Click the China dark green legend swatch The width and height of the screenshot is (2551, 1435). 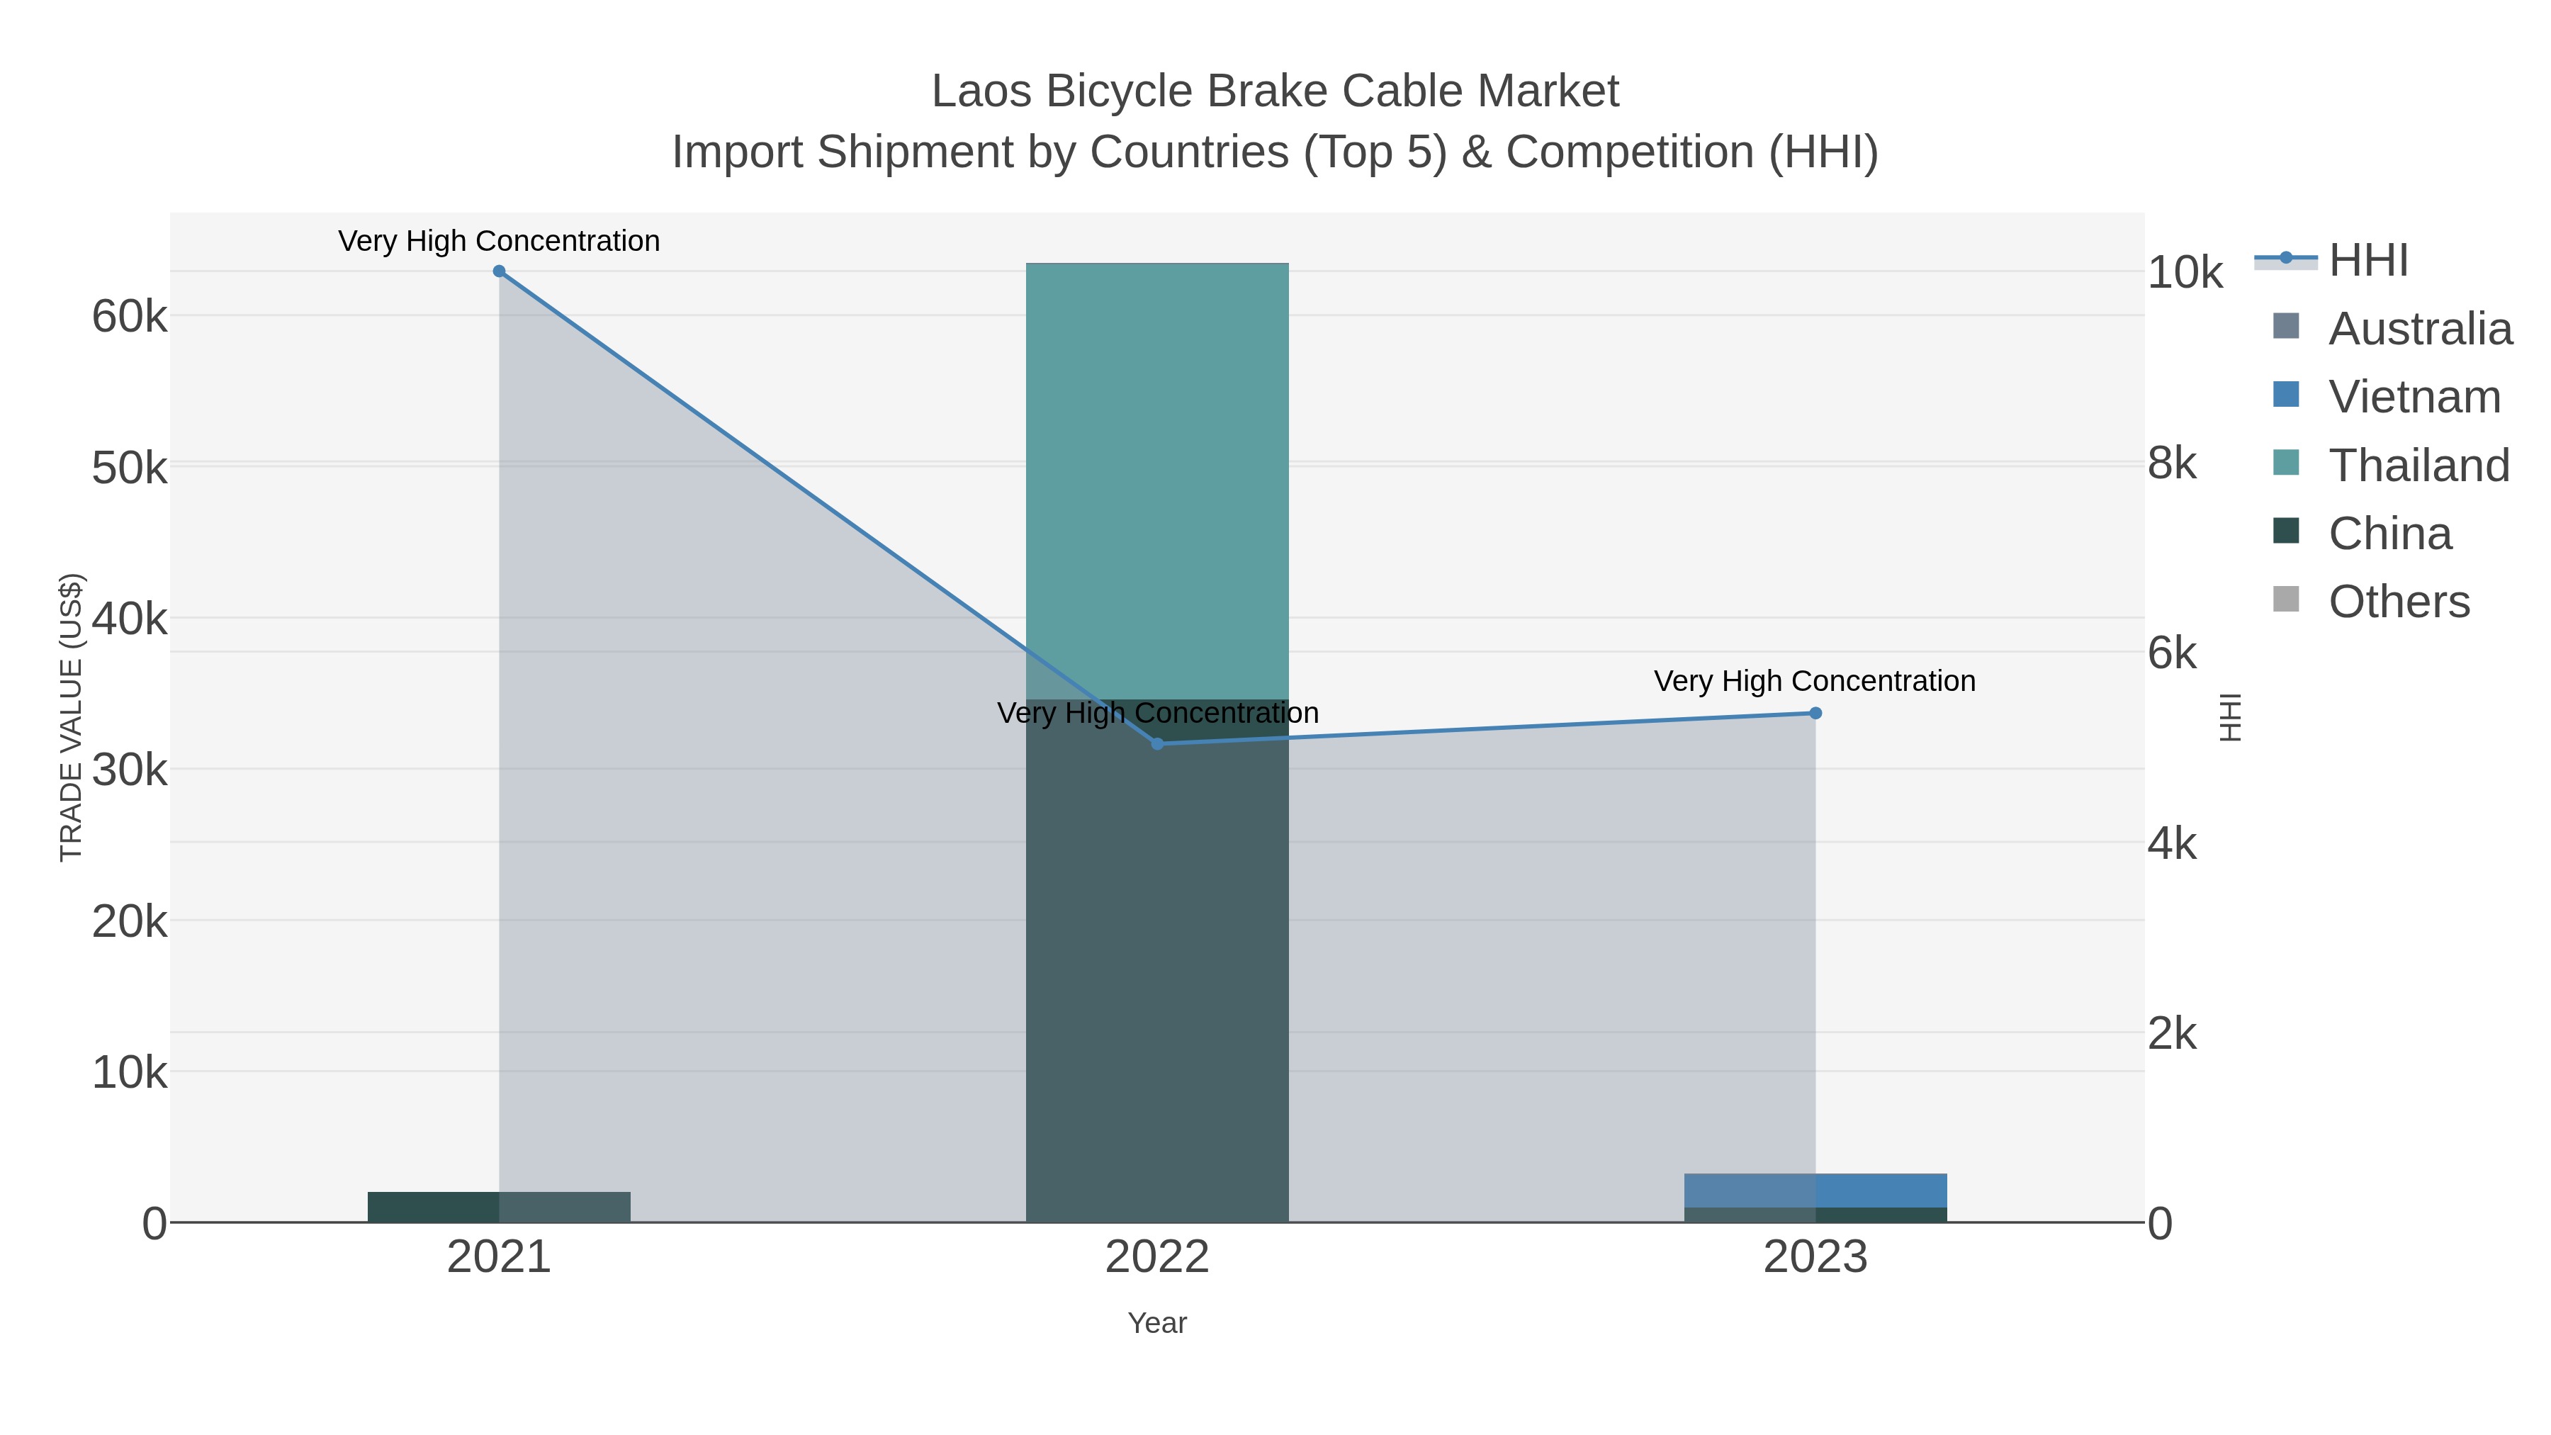(x=2285, y=531)
